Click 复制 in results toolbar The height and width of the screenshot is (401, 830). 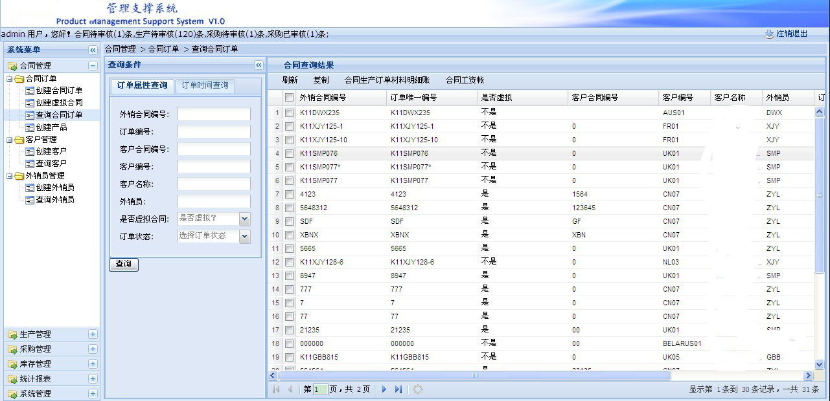(x=321, y=80)
